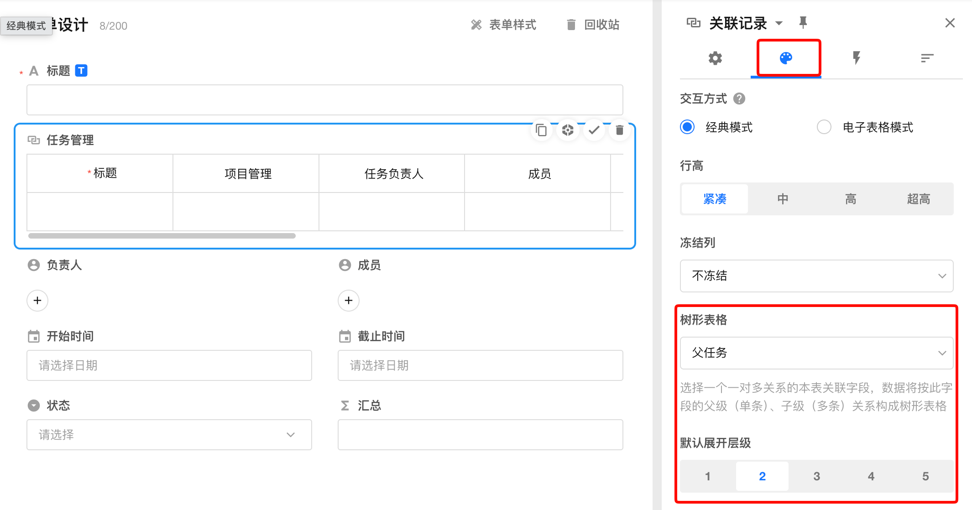Open 表单样式 form style settings
Image resolution: width=972 pixels, height=510 pixels.
click(x=503, y=25)
